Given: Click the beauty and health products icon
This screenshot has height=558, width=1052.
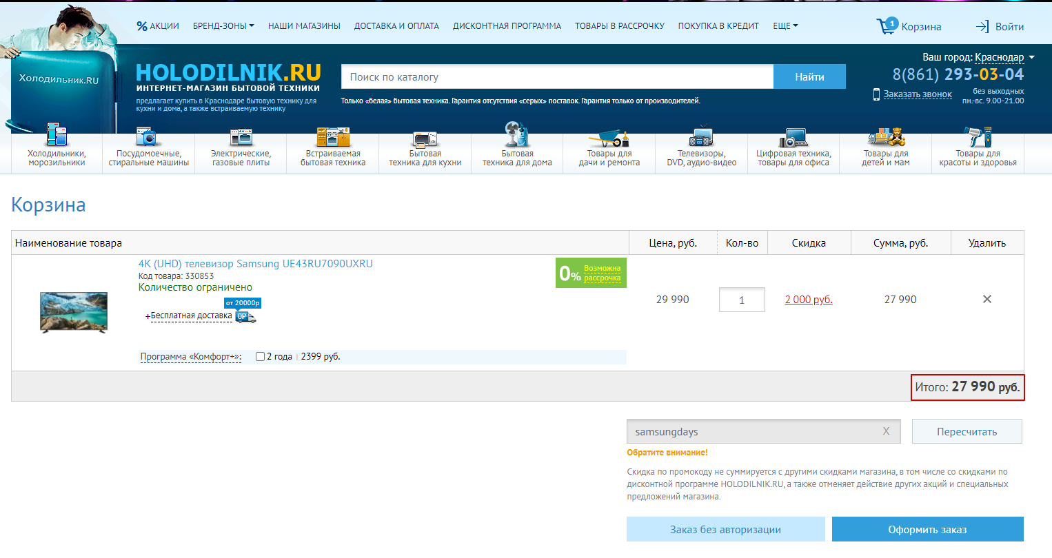Looking at the screenshot, I should point(978,136).
